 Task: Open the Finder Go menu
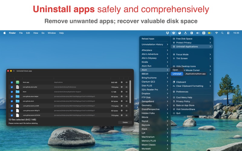click(43, 33)
